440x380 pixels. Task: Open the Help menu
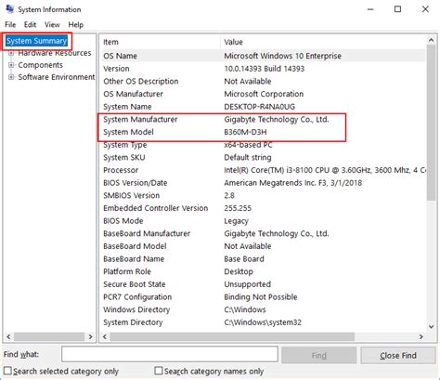coord(76,25)
